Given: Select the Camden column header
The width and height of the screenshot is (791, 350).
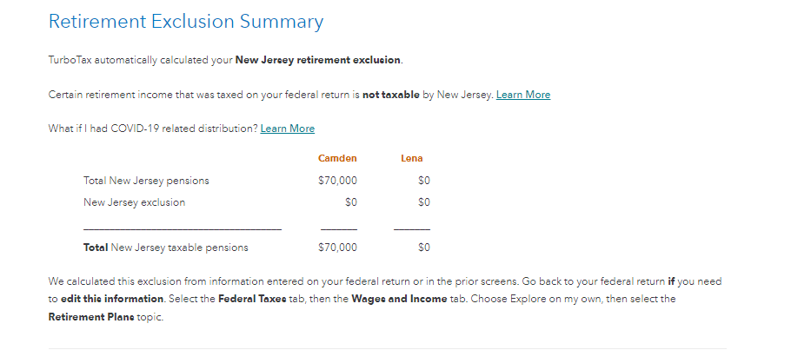Looking at the screenshot, I should pyautogui.click(x=337, y=158).
